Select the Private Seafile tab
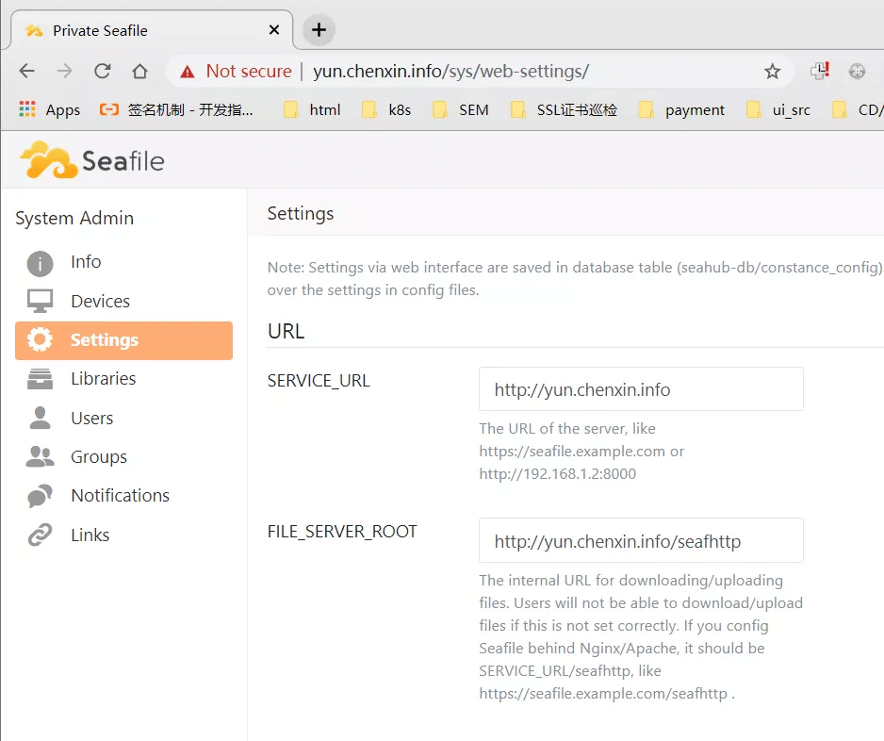Image resolution: width=884 pixels, height=741 pixels. click(141, 30)
